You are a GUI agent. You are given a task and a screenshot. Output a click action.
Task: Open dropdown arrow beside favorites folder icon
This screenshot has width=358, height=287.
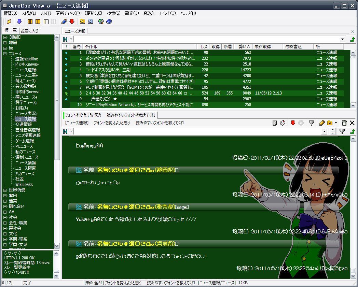(x=336, y=123)
